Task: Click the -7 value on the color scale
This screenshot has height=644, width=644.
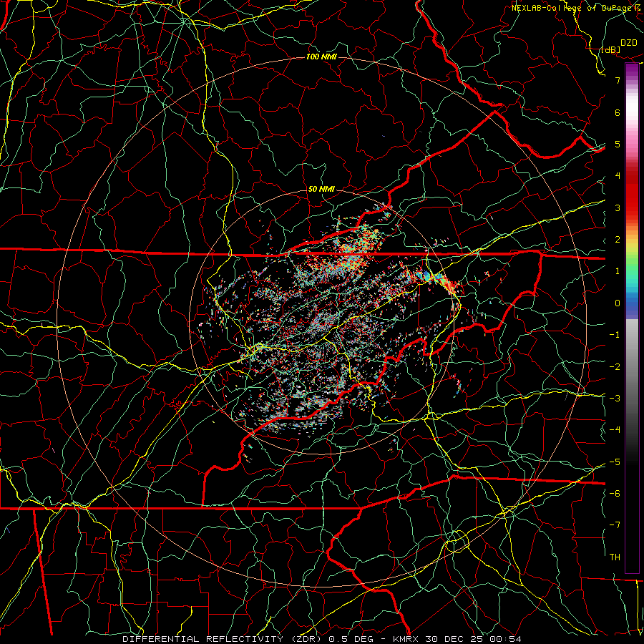Action: click(615, 525)
